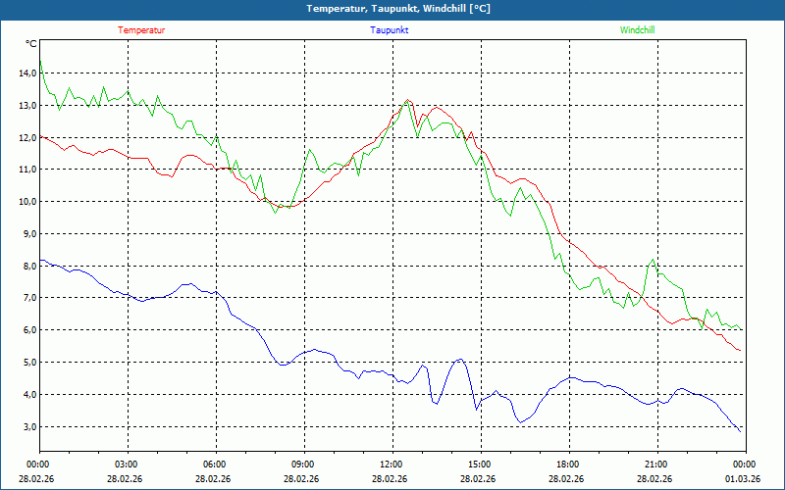Select the blue Taupunkt legend label
The width and height of the screenshot is (785, 490).
390,30
